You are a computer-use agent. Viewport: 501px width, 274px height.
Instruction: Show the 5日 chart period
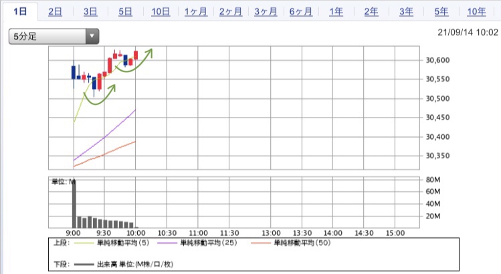pyautogui.click(x=125, y=11)
